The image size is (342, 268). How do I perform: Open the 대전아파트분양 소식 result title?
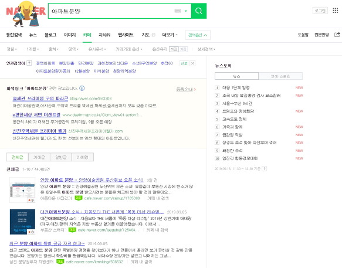click(102, 212)
